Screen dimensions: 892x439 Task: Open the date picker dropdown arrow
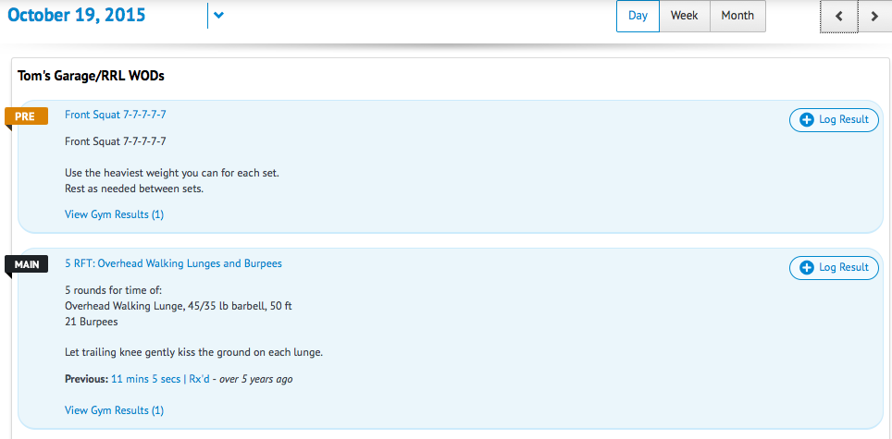point(218,16)
